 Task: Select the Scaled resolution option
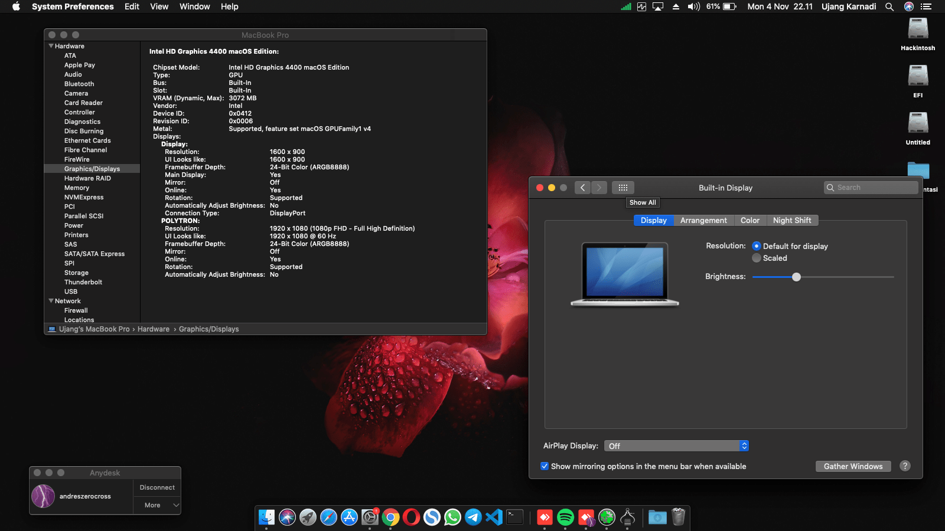point(757,258)
